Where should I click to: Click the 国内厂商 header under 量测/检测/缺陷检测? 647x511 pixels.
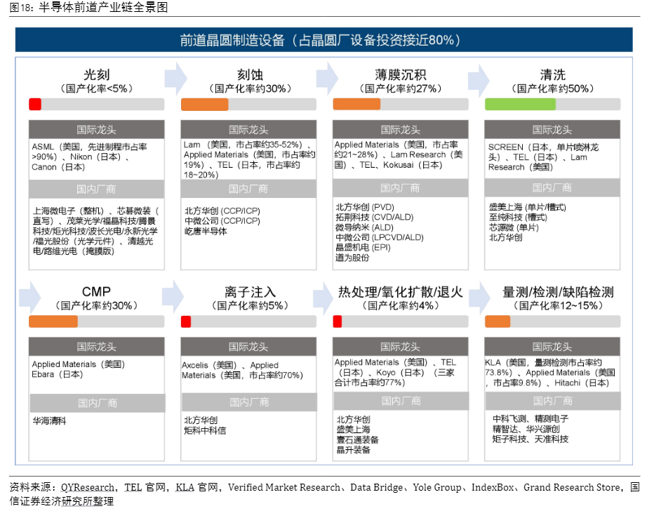(x=553, y=401)
